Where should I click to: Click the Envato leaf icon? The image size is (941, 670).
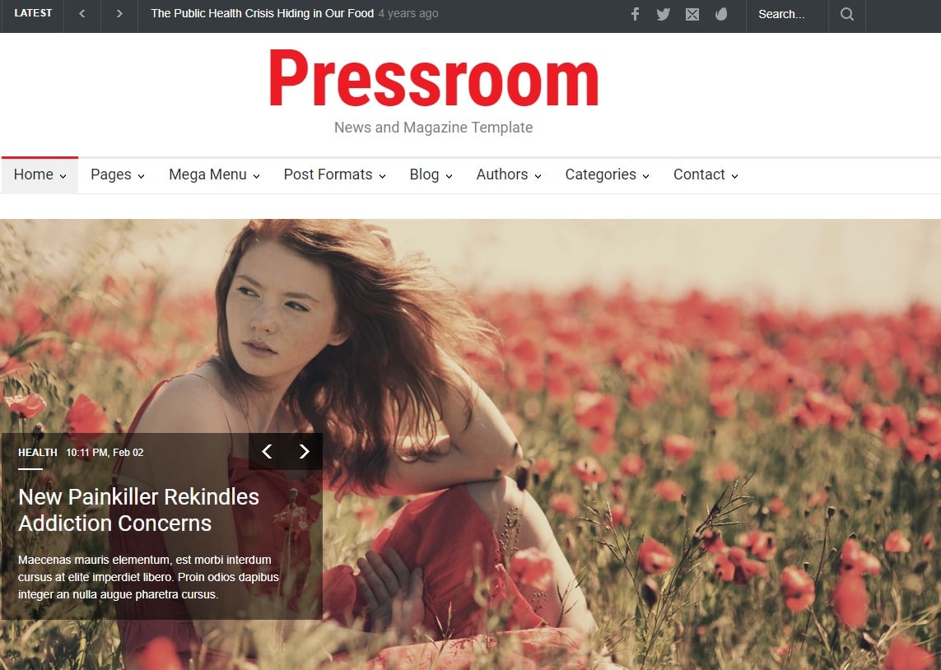721,14
